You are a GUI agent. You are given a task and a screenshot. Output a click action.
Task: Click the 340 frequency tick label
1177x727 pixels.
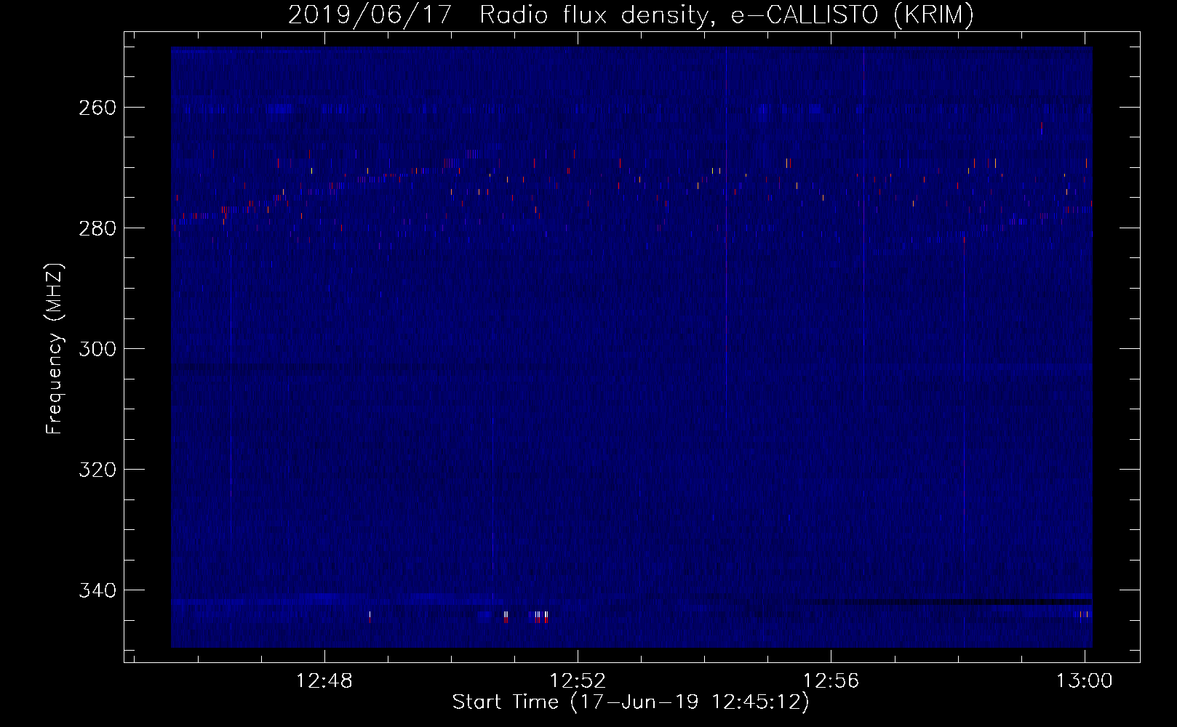pyautogui.click(x=97, y=590)
